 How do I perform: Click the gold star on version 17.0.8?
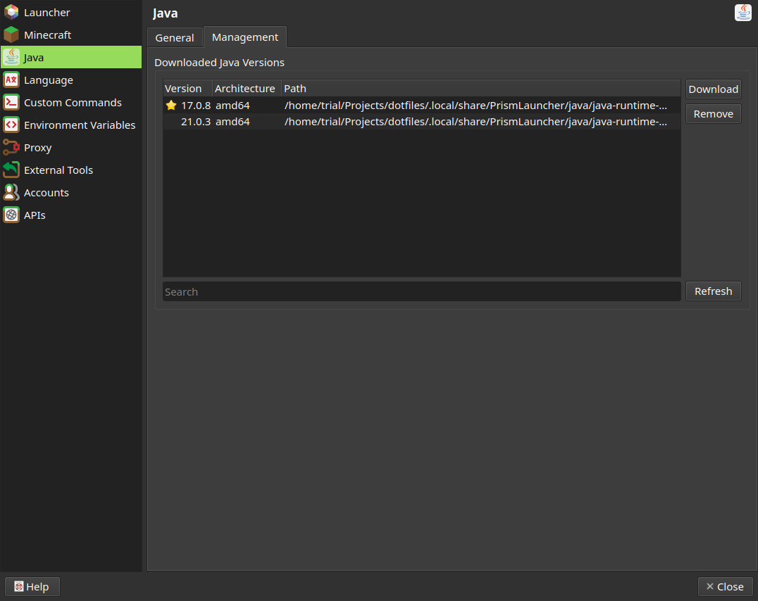coord(171,106)
